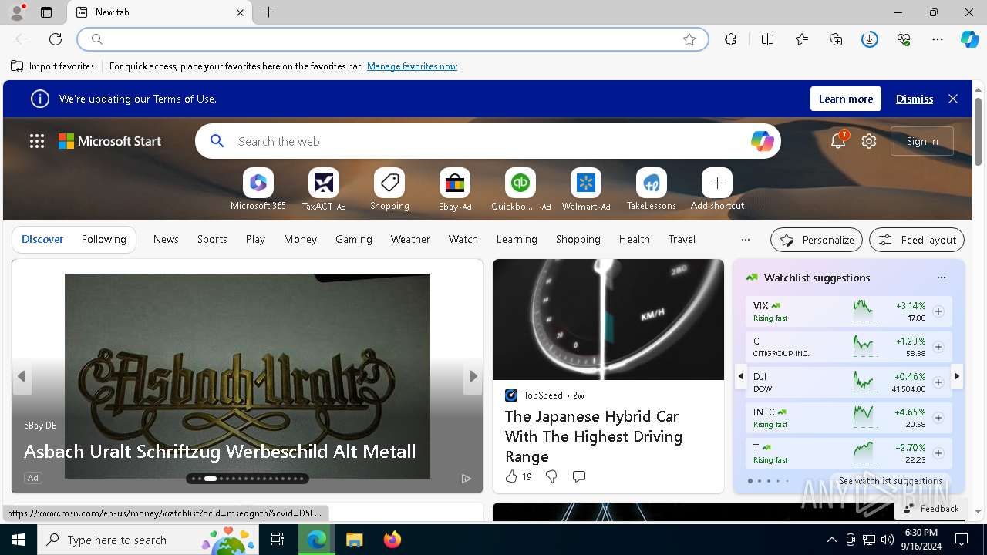The width and height of the screenshot is (987, 555).
Task: Switch to the Following tab
Action: (103, 240)
